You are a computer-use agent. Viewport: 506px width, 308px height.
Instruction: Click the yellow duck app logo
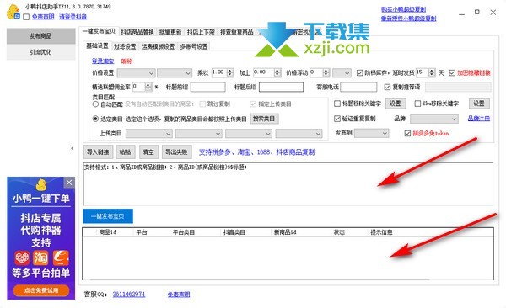[x=13, y=12]
